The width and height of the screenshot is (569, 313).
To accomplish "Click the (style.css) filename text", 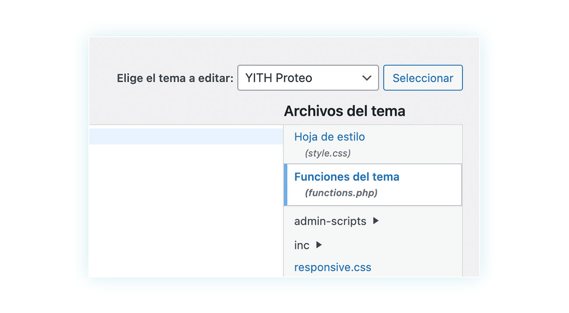I will point(328,154).
